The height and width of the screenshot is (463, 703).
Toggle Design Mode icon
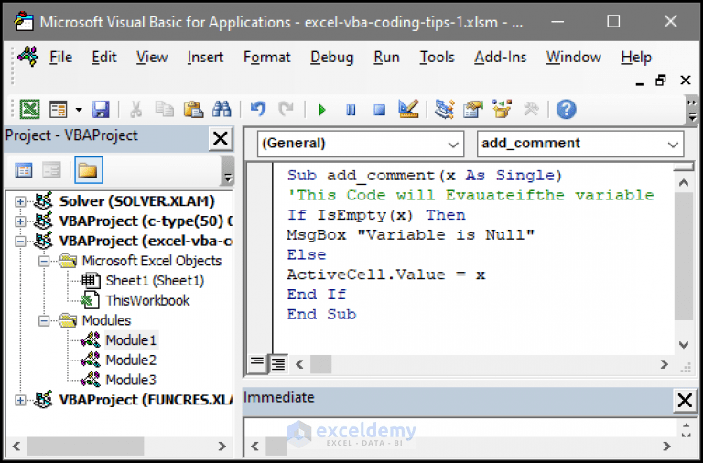pos(408,109)
